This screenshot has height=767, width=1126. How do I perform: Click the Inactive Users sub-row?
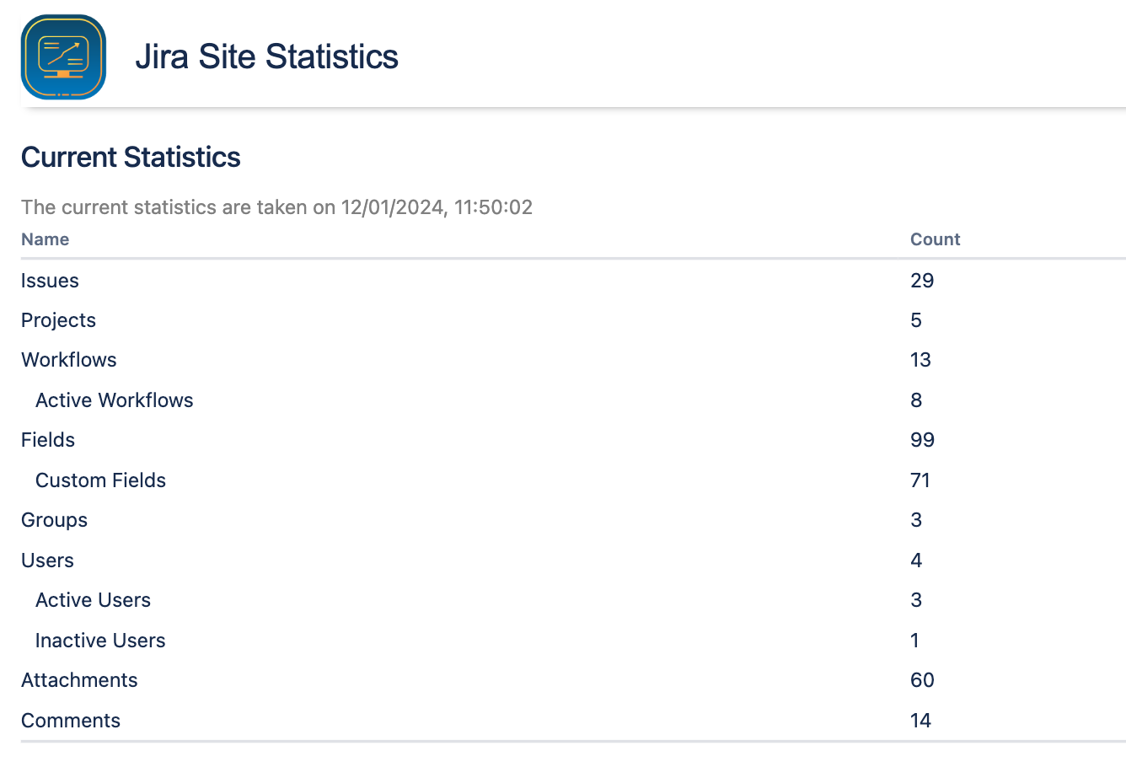pyautogui.click(x=100, y=641)
